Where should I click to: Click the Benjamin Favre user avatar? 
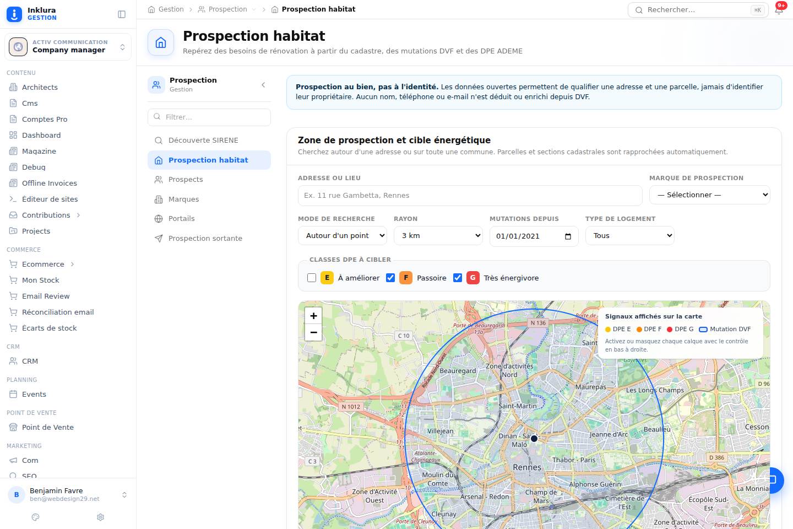tap(17, 495)
